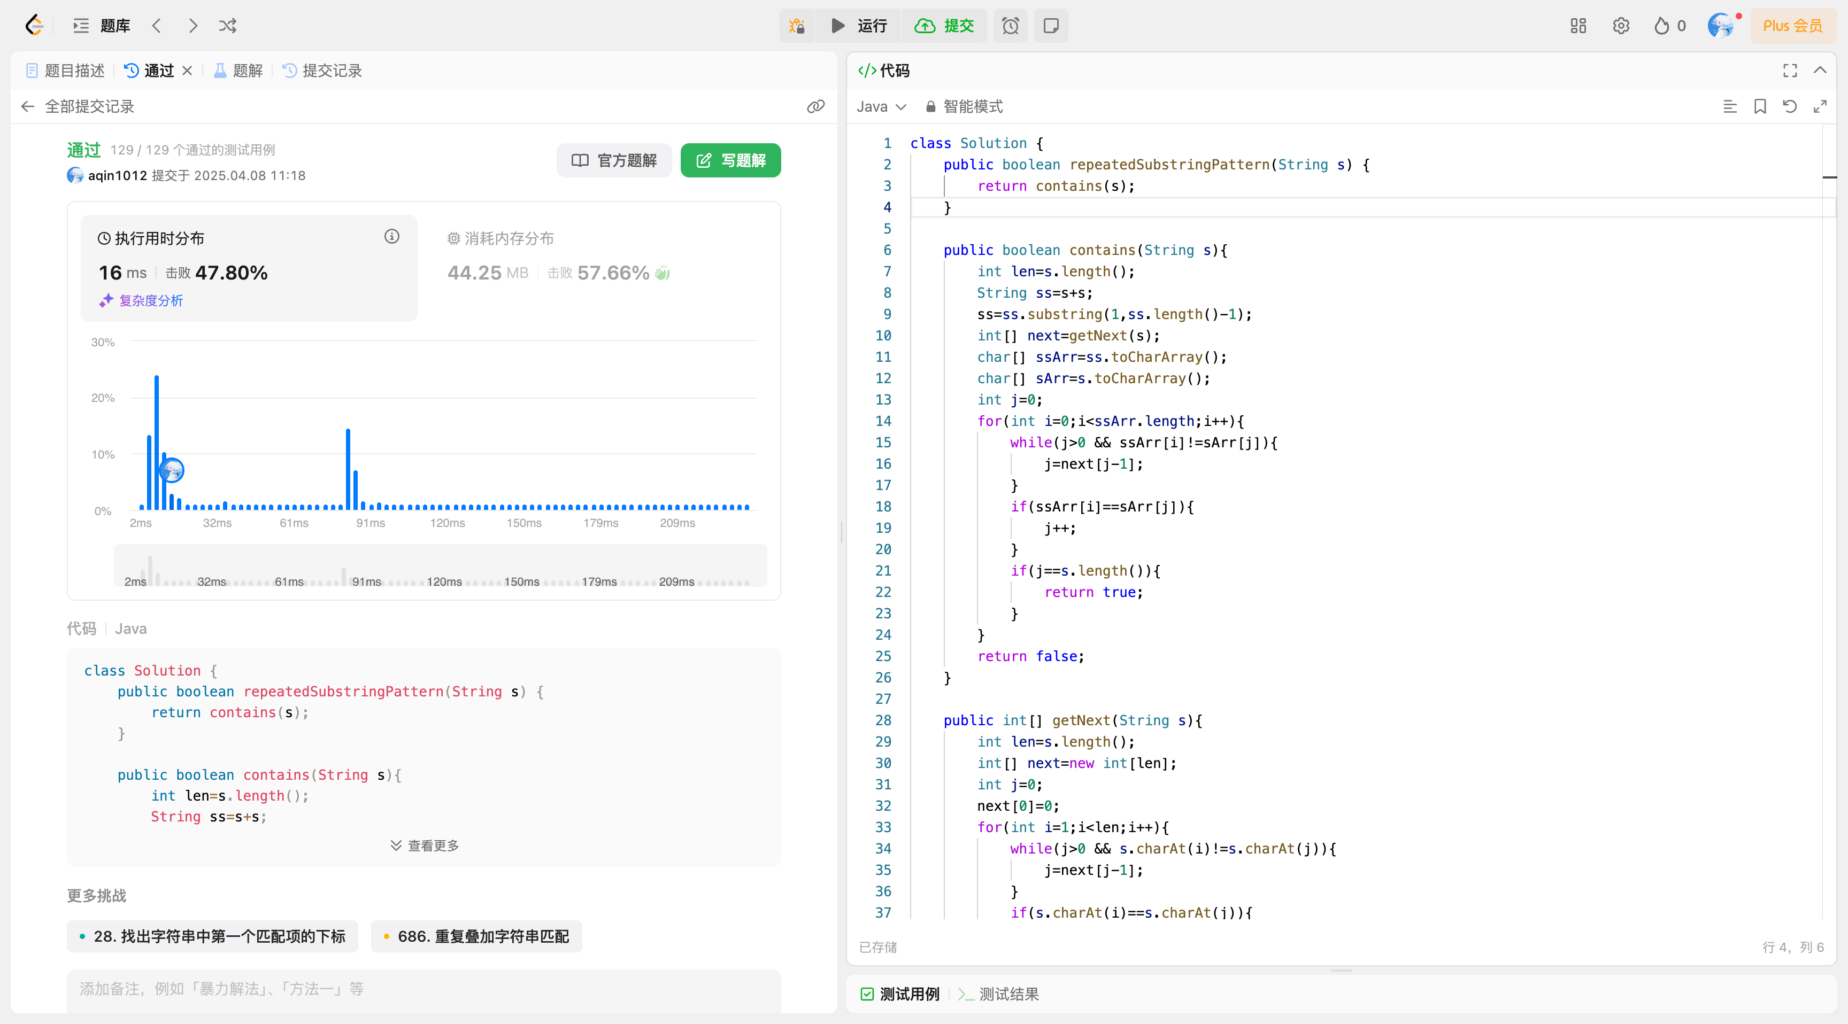Reset the code to default template
The image size is (1848, 1024).
[1790, 106]
